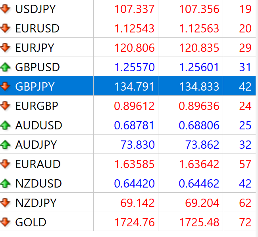Click the red down arrow beside GOLD
The image size is (258, 237).
click(x=5, y=222)
